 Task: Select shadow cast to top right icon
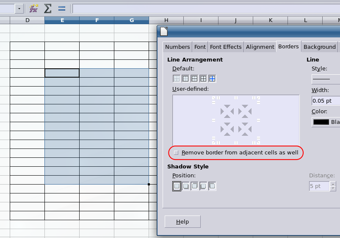tap(194, 186)
